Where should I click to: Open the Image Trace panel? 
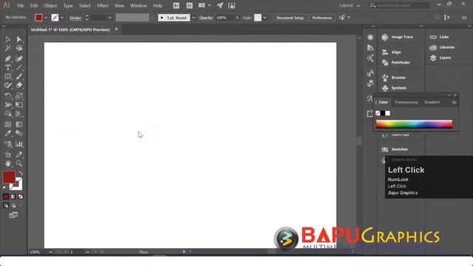(x=398, y=37)
